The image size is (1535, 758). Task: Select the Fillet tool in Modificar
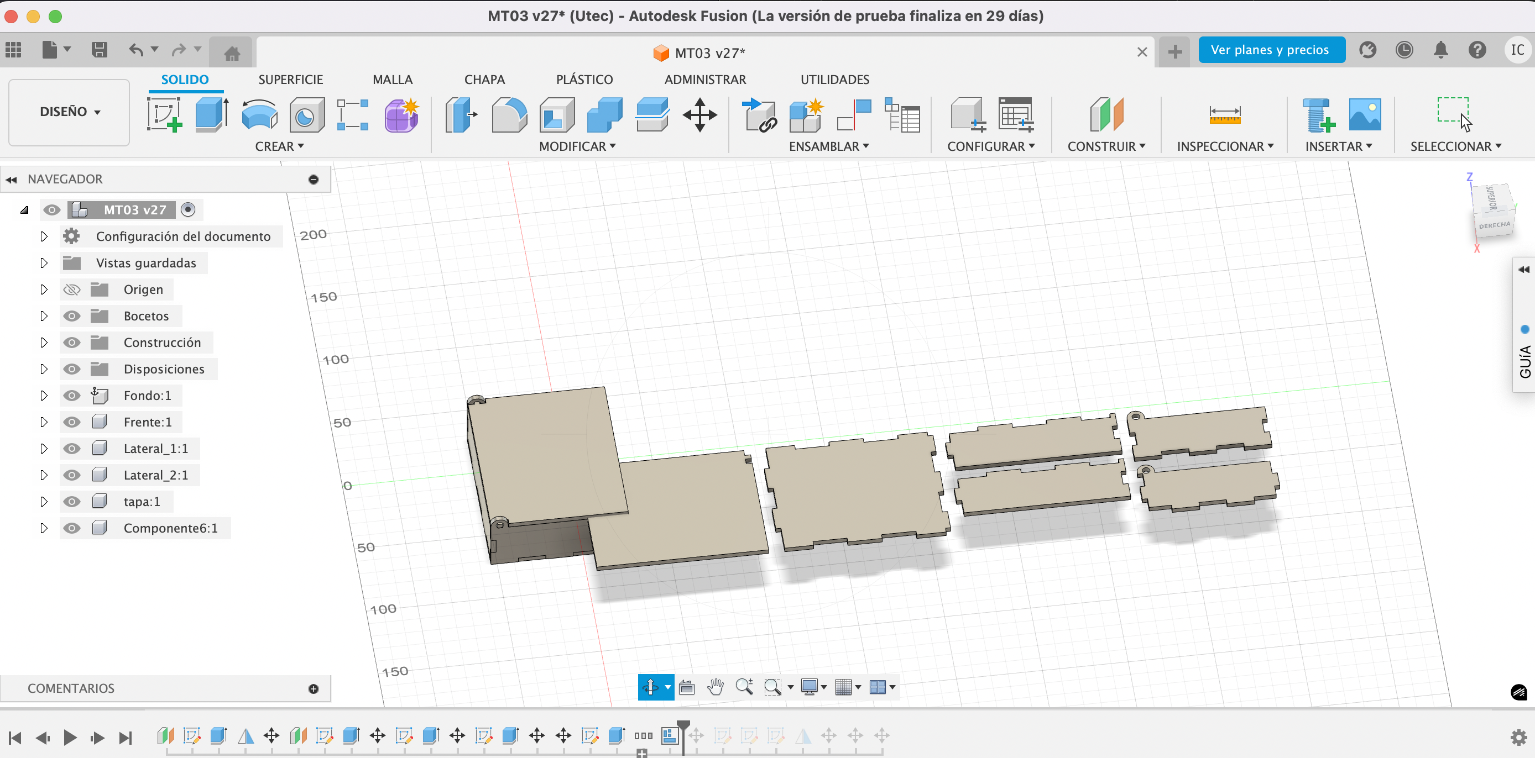[x=509, y=114]
